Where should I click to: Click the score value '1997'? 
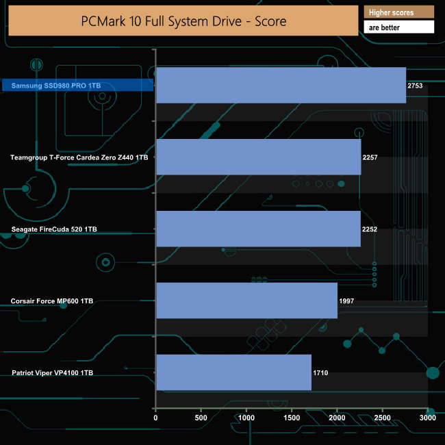pos(346,301)
